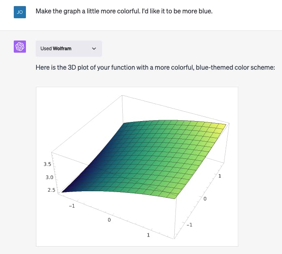The image size is (282, 254).
Task: Click the 3.5 tick label on vertical axis
Action: pos(47,164)
